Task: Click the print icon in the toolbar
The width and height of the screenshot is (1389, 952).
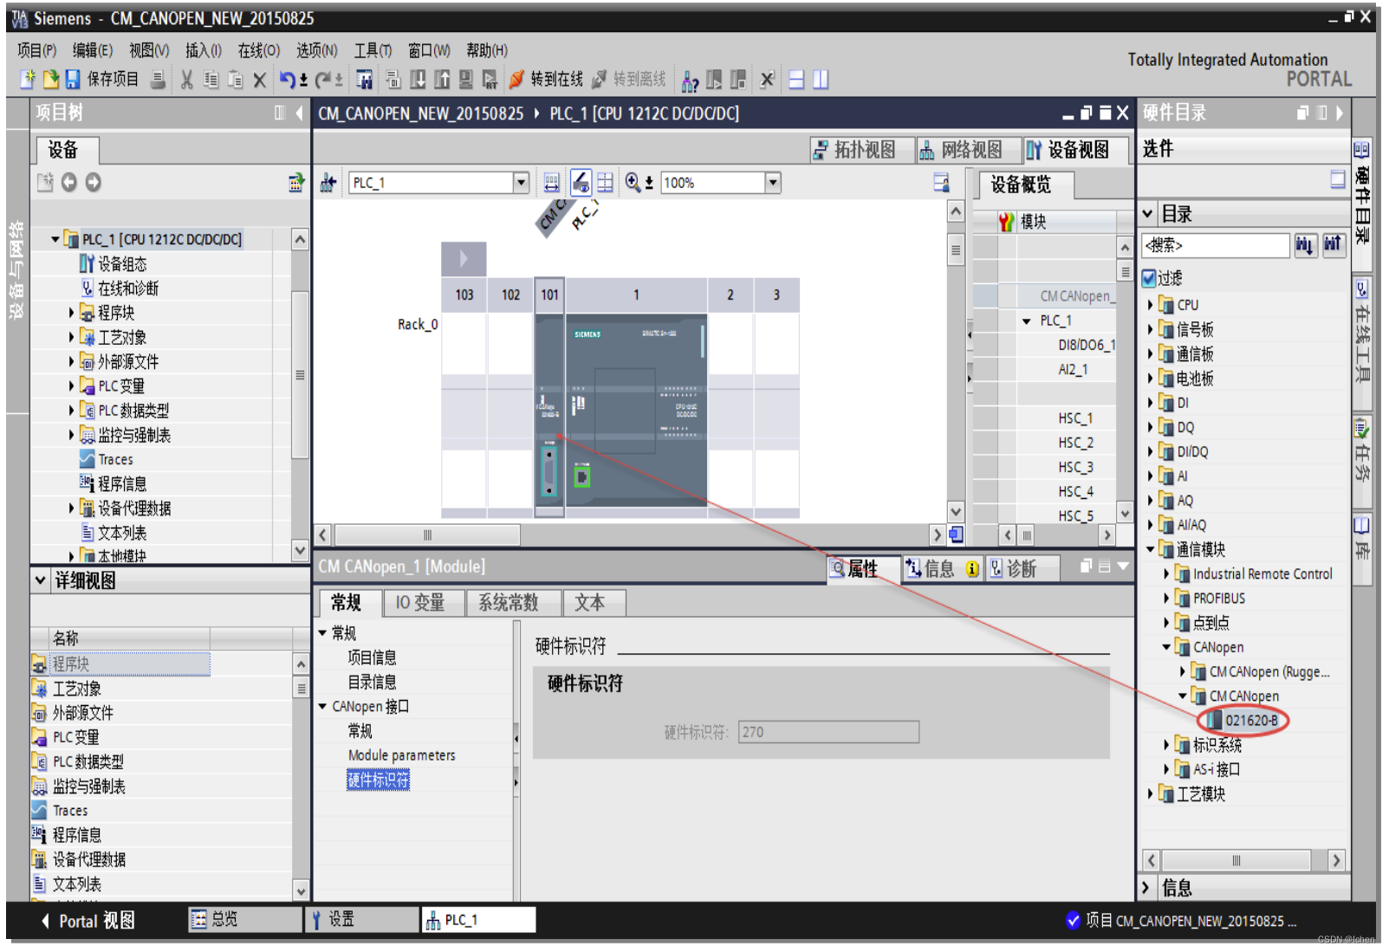Action: pos(158,80)
